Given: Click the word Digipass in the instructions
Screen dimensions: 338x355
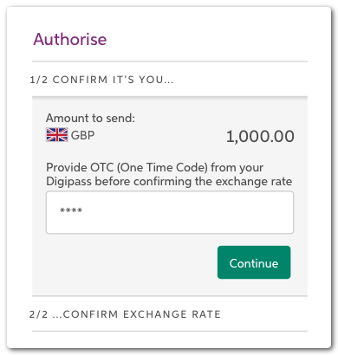Looking at the screenshot, I should coord(69,182).
